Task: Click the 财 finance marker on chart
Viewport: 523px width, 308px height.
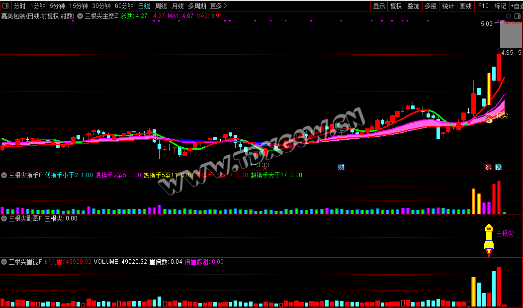Action: tap(341, 167)
